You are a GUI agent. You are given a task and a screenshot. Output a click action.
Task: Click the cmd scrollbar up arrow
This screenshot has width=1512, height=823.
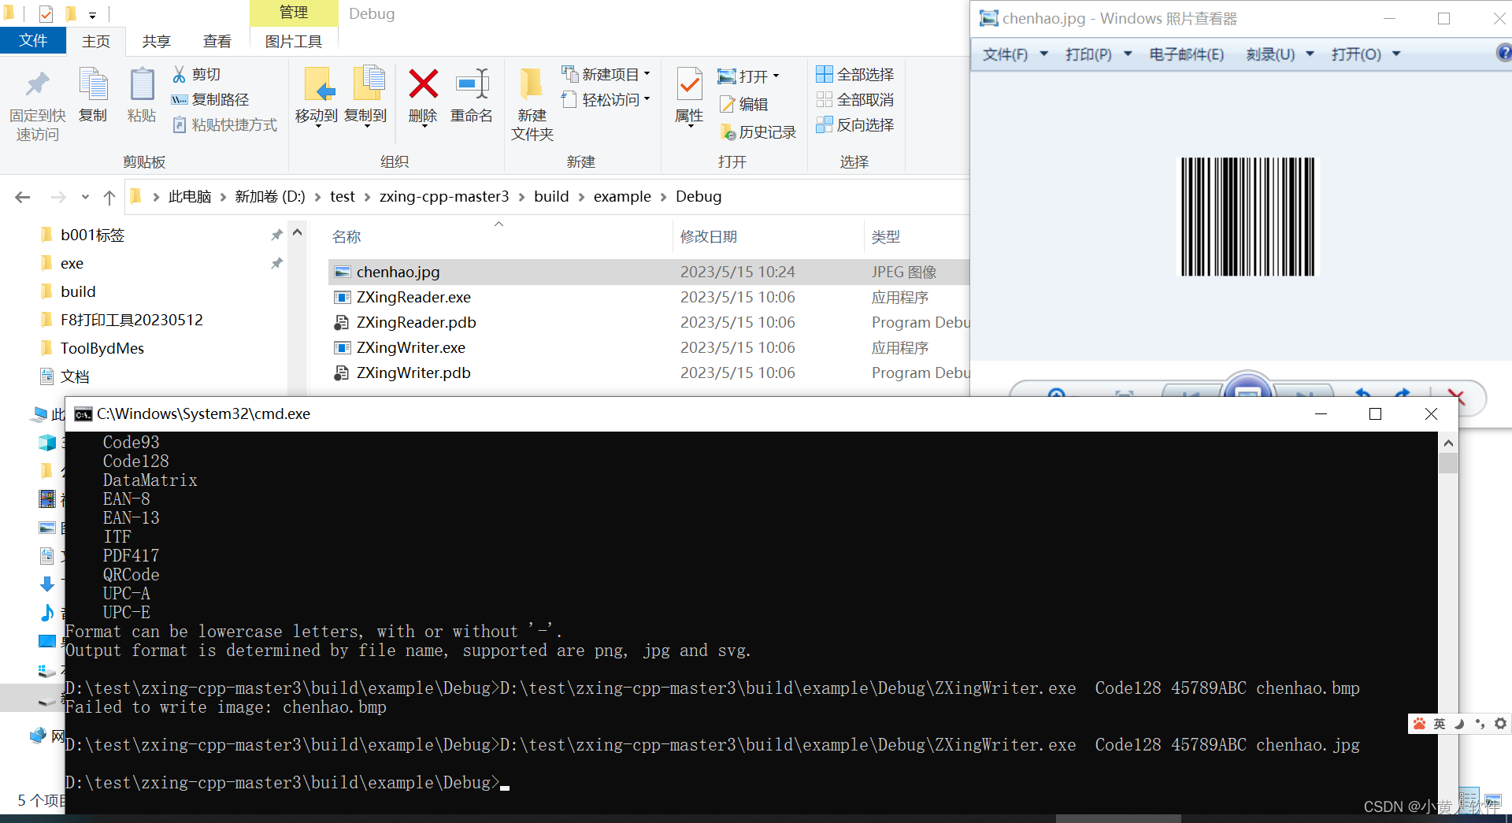coord(1447,443)
